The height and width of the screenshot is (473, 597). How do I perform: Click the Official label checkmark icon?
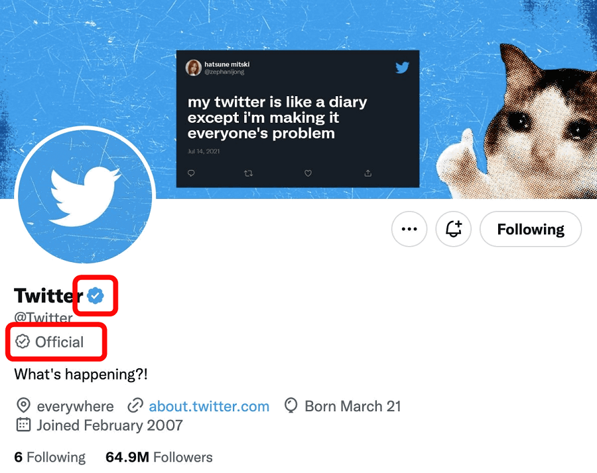(x=23, y=342)
